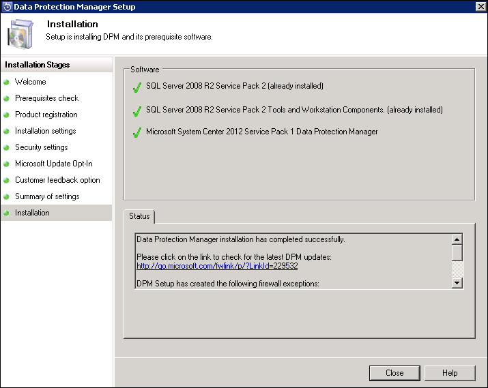Select the Product registration stage
The image size is (488, 388).
[46, 115]
